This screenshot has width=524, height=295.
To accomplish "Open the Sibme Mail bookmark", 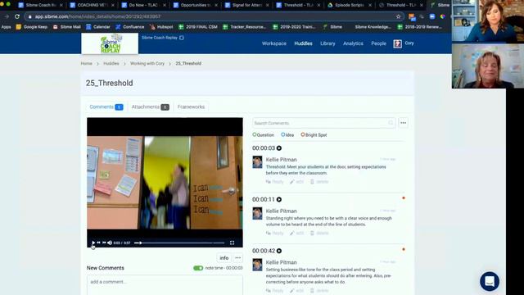I will (x=67, y=27).
